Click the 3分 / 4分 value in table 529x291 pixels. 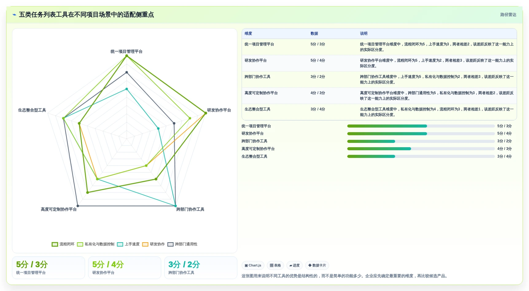coord(318,109)
